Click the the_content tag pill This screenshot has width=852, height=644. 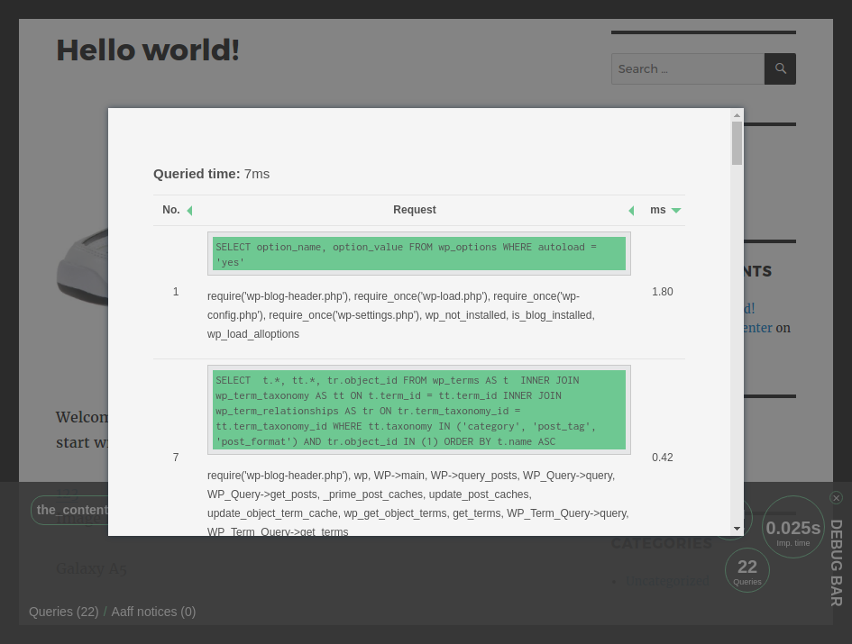pos(69,510)
